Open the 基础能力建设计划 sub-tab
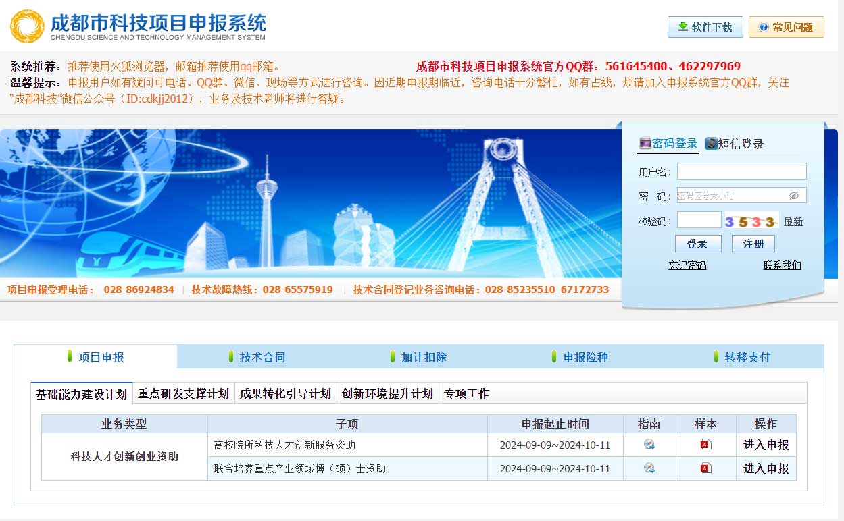 81,393
